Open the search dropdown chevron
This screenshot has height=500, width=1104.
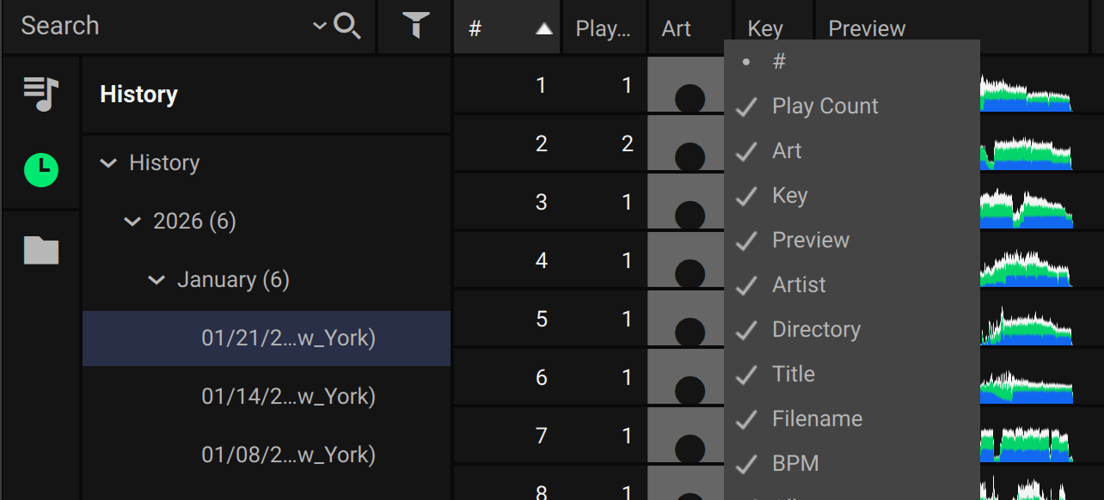click(320, 27)
